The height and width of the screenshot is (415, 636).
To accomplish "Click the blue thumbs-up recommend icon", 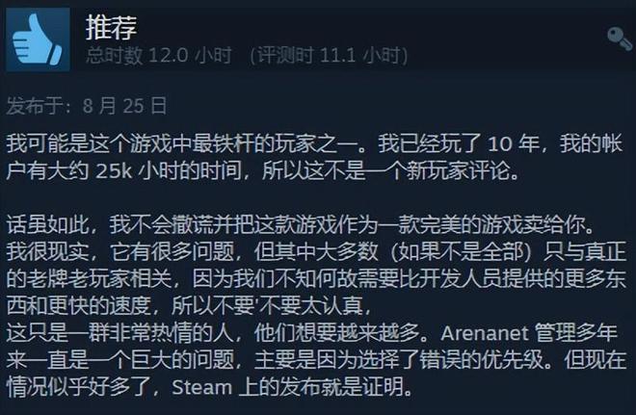I will pos(38,39).
